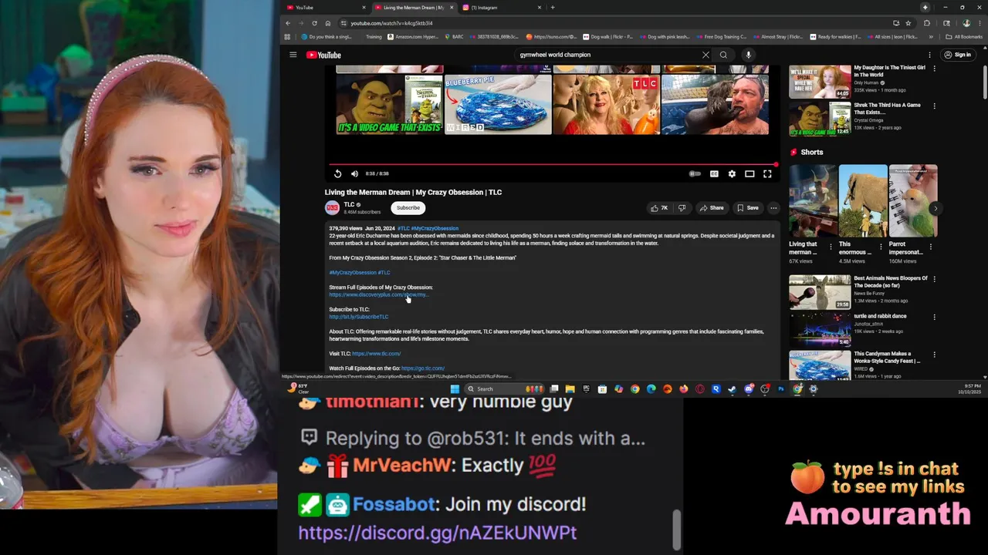
Task: Click the Chrome home button
Action: pos(327,23)
